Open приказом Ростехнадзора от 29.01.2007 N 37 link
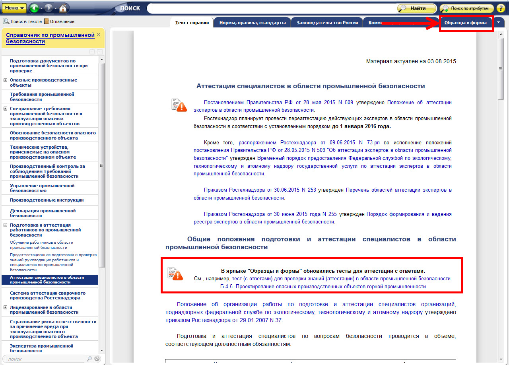The width and height of the screenshot is (509, 365). pos(224,320)
